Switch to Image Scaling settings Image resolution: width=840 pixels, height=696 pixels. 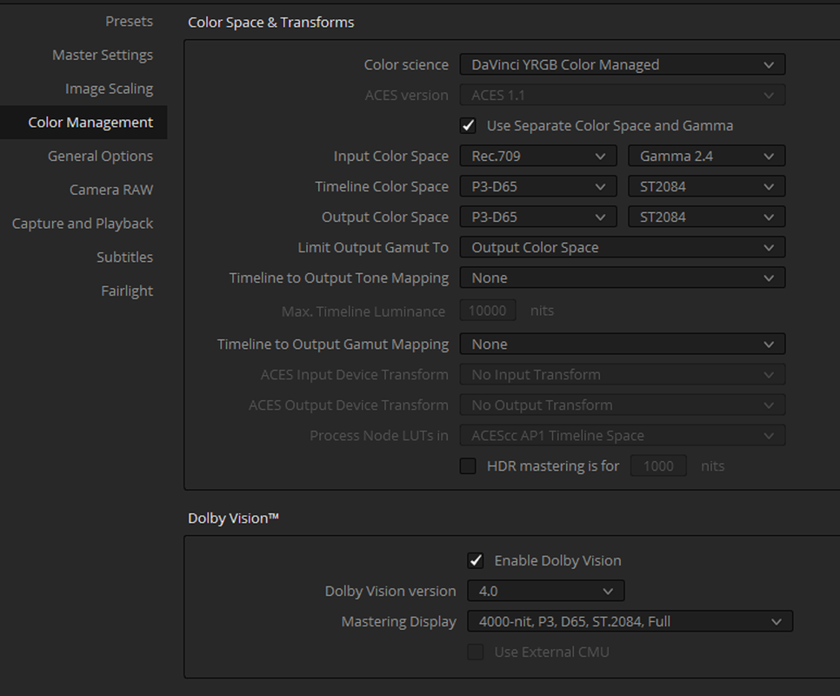click(x=109, y=89)
